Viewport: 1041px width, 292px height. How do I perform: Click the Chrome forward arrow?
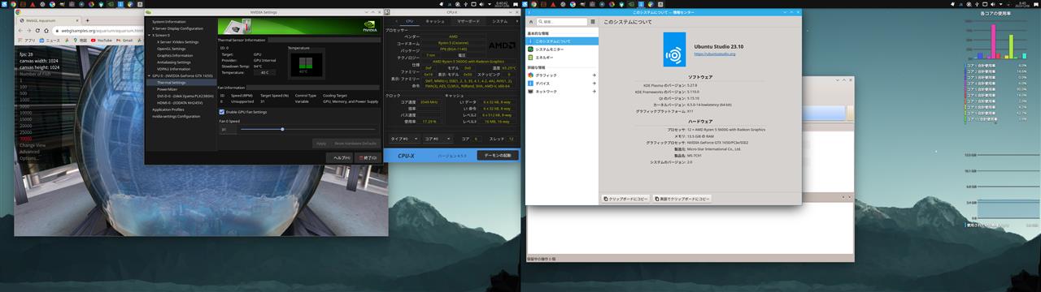click(x=29, y=30)
